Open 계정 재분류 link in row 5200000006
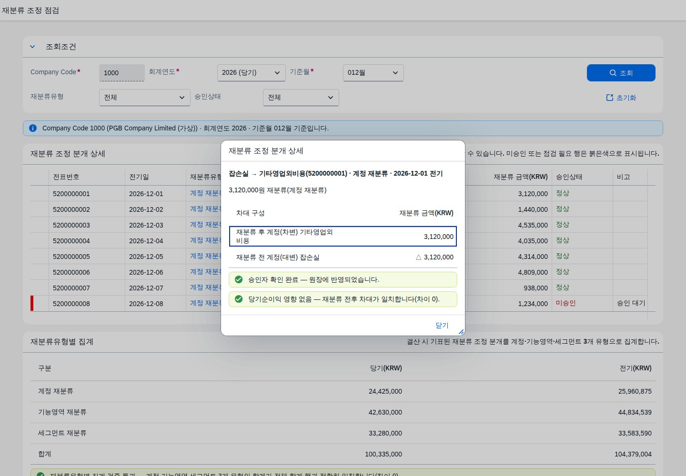Viewport: 686px width, 476px height. click(x=205, y=272)
